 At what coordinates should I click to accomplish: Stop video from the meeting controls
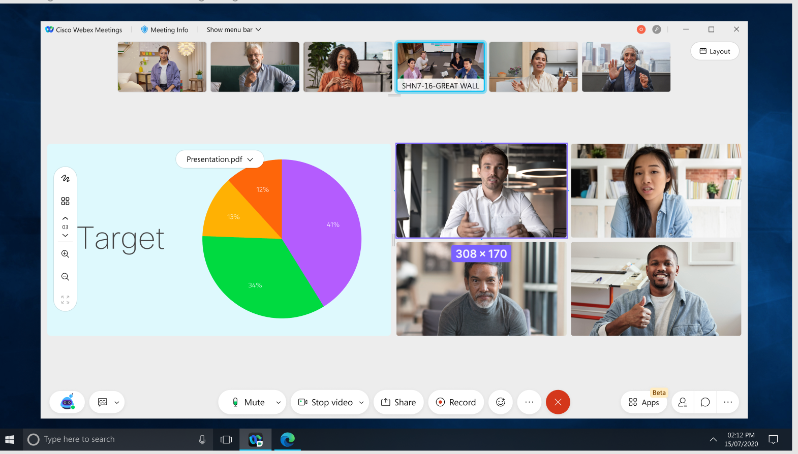[325, 402]
